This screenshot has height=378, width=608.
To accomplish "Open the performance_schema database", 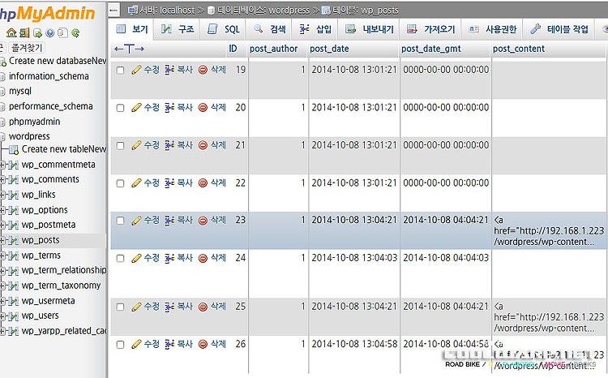I will click(51, 106).
